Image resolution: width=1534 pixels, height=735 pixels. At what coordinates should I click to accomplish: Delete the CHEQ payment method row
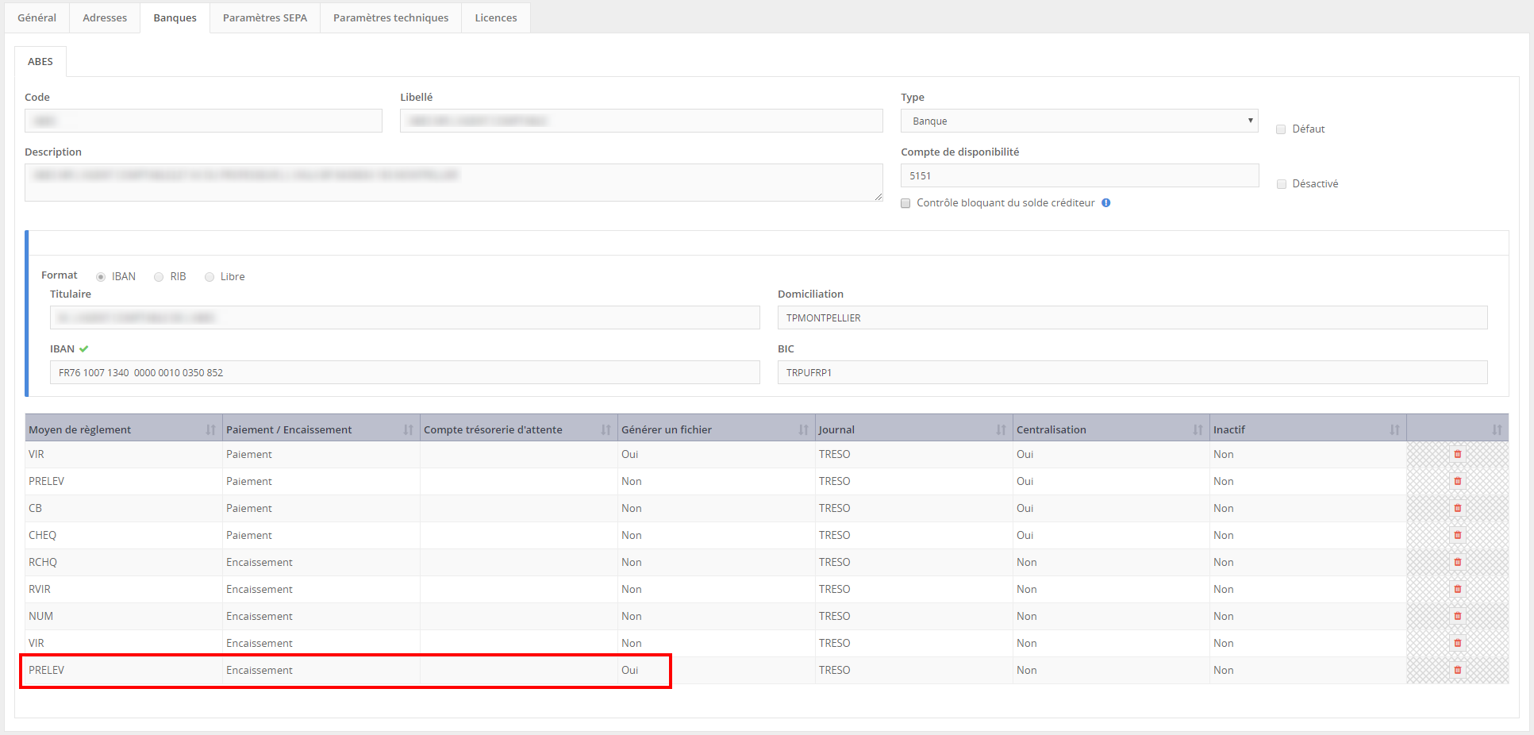tap(1457, 535)
